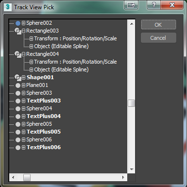Expand the TextPlus006 node
This screenshot has height=187, width=187.
(x=23, y=147)
